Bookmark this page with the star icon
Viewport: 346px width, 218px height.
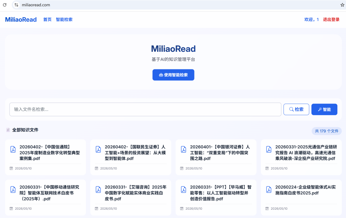tap(342, 5)
